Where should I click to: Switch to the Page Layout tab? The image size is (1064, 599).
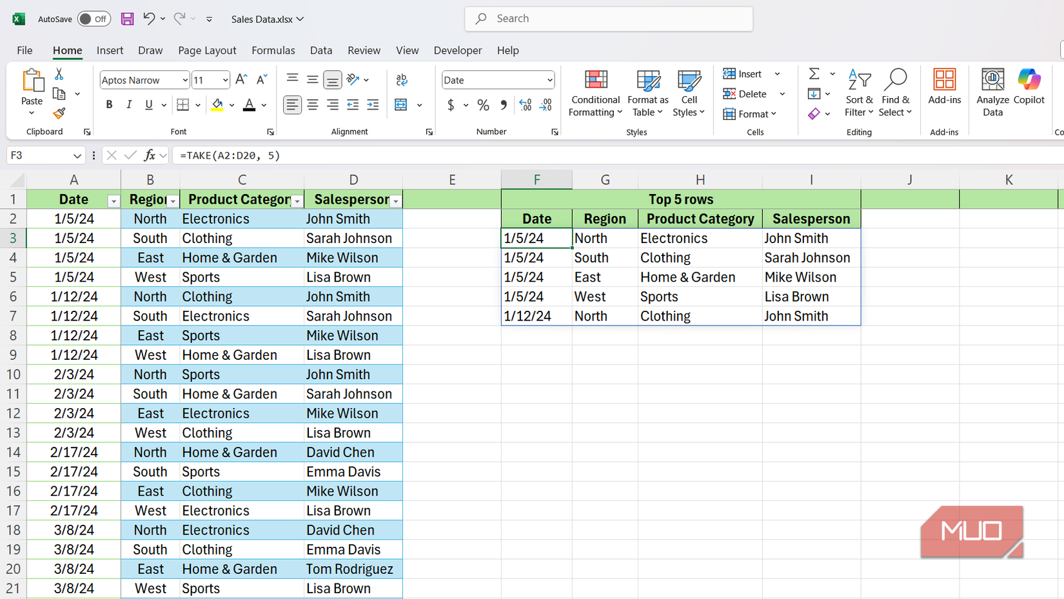click(x=207, y=50)
